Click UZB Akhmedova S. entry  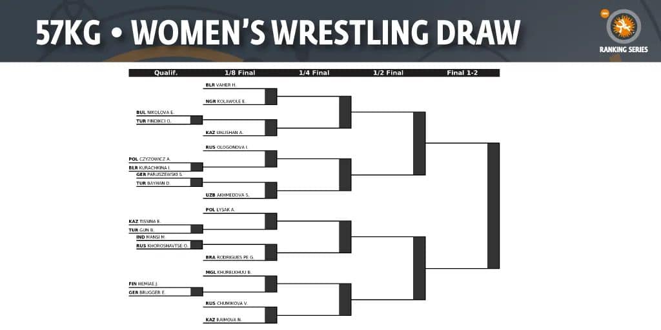pyautogui.click(x=227, y=195)
